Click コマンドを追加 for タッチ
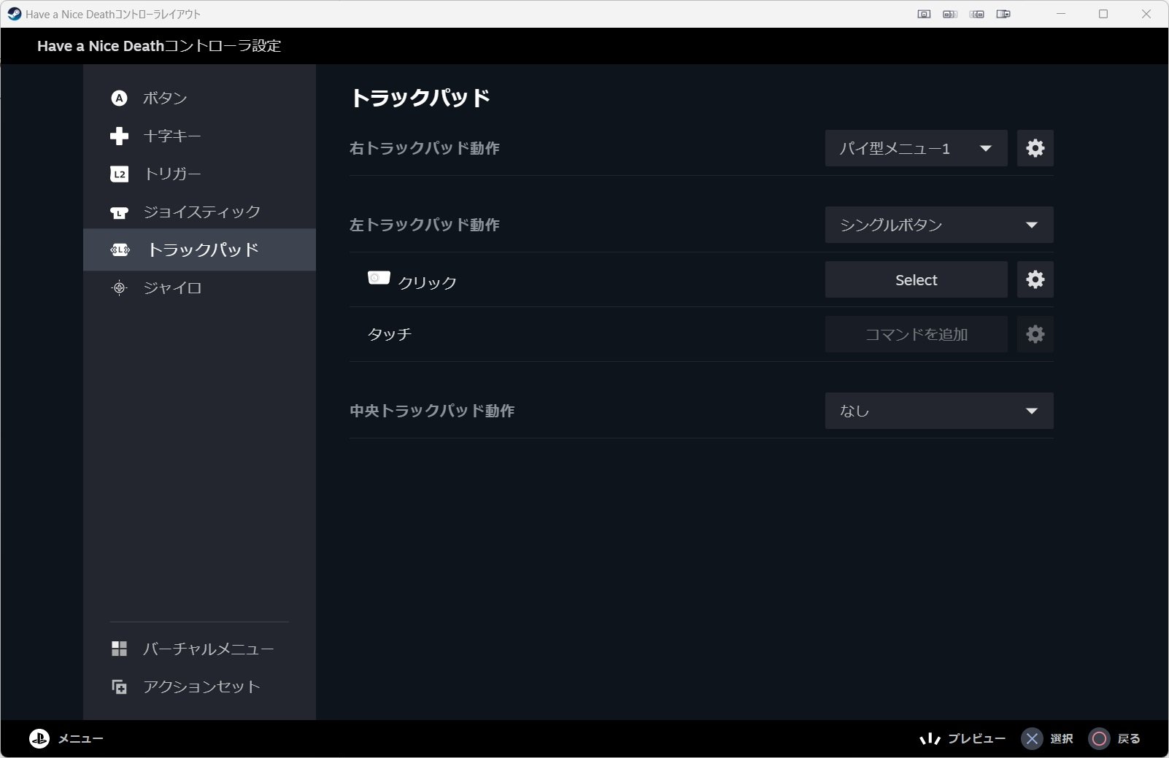This screenshot has width=1169, height=758. tap(916, 334)
